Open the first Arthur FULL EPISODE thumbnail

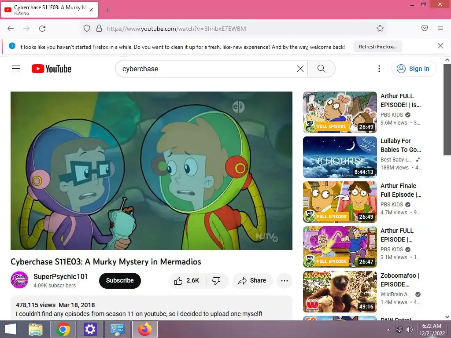click(x=340, y=112)
